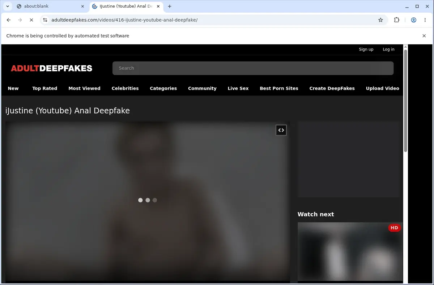Stop loading the page
This screenshot has width=434, height=285.
click(x=31, y=20)
